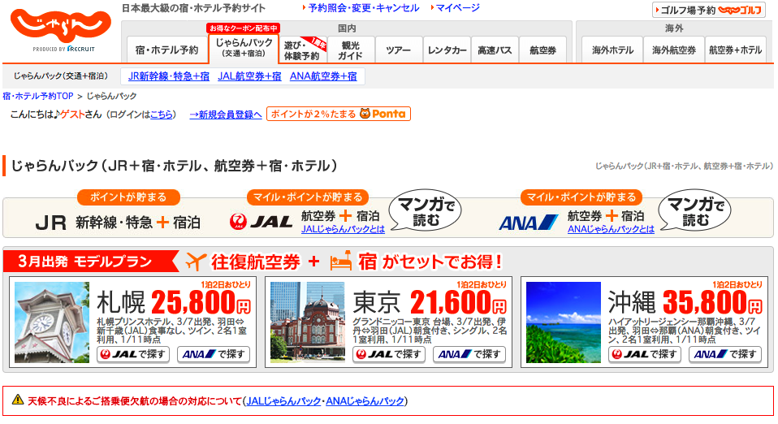The width and height of the screenshot is (778, 424).
Task: Open JALじゃらんパック flight cancellation link
Action: click(x=283, y=401)
